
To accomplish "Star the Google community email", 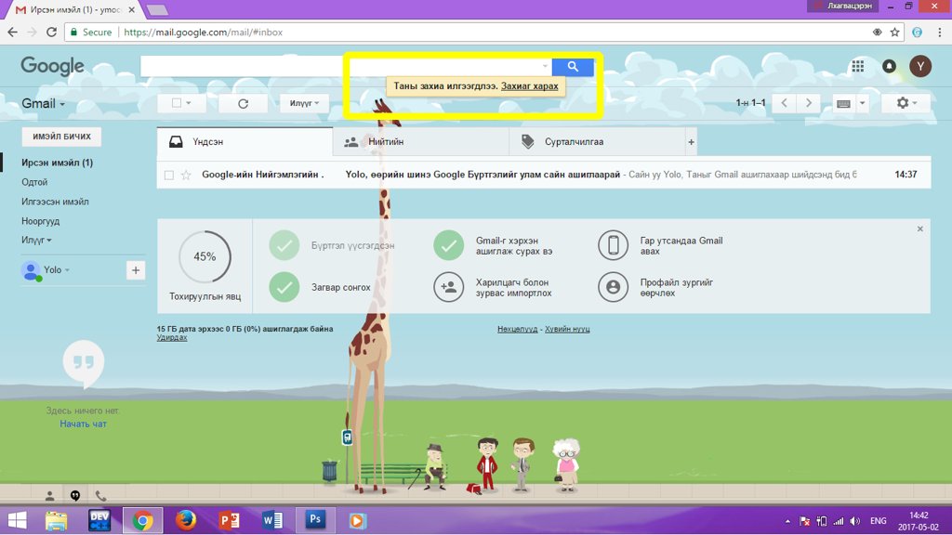I will (186, 175).
